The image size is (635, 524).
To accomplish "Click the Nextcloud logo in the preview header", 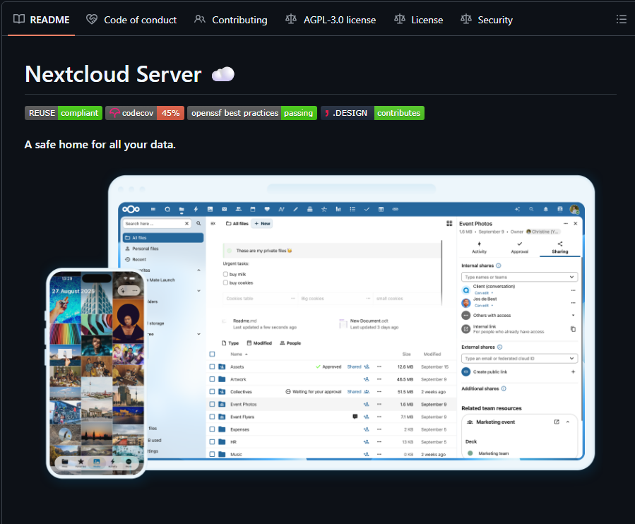I will (x=131, y=209).
